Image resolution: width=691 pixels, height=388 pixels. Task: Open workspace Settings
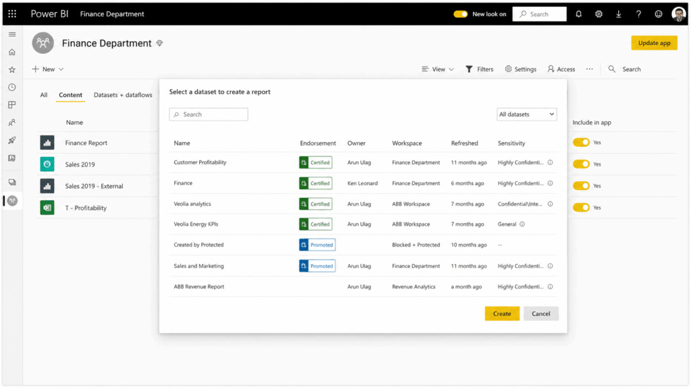pos(520,69)
